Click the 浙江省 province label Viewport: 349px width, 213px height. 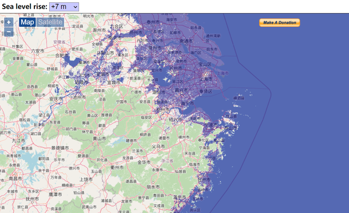coord(167,161)
